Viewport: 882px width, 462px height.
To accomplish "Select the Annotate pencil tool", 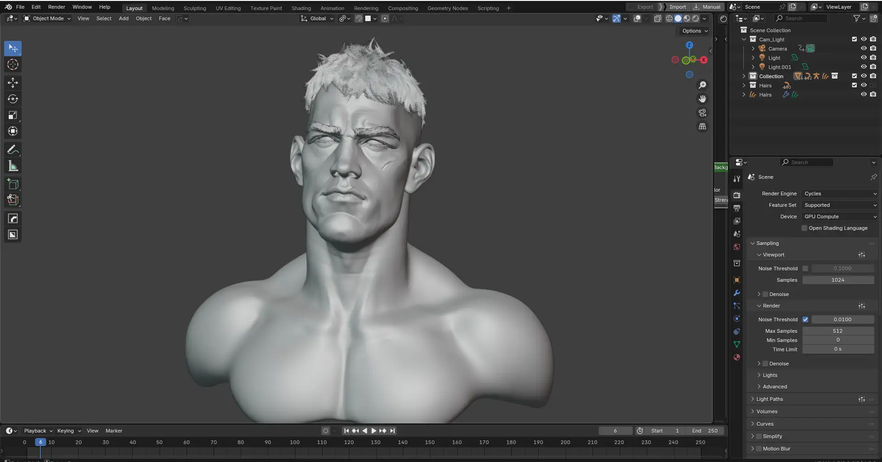I will pos(13,150).
